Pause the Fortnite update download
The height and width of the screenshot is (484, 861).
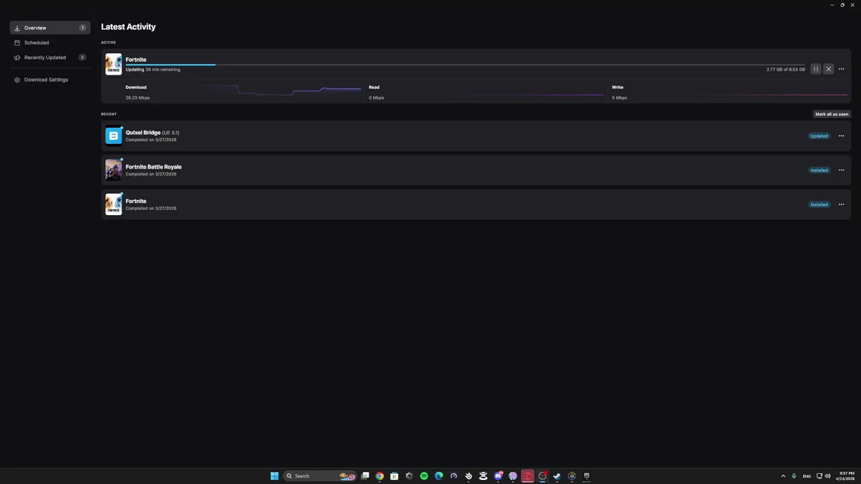coord(816,69)
